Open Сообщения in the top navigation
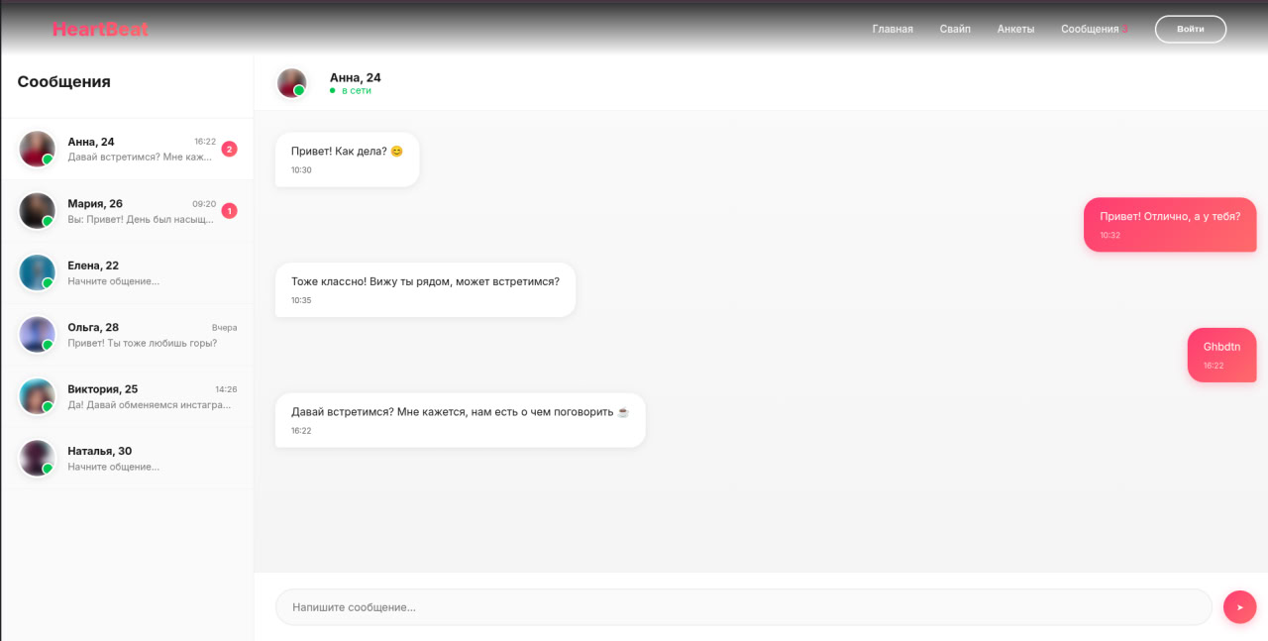 click(1090, 30)
